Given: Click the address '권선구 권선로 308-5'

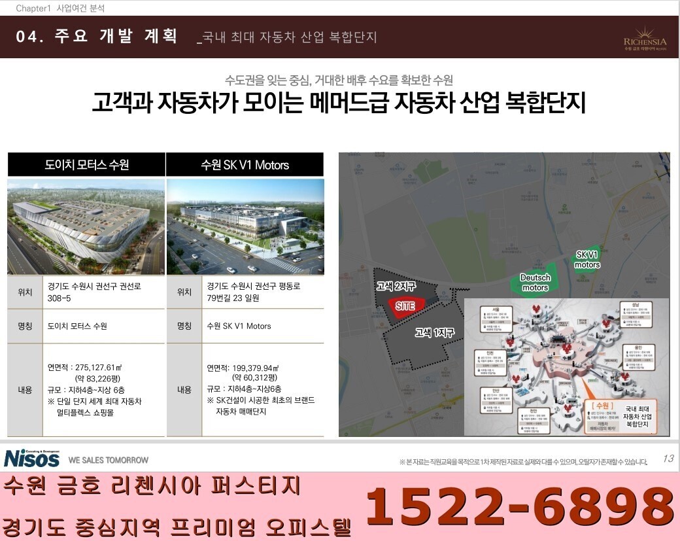Looking at the screenshot, I should click(94, 292).
